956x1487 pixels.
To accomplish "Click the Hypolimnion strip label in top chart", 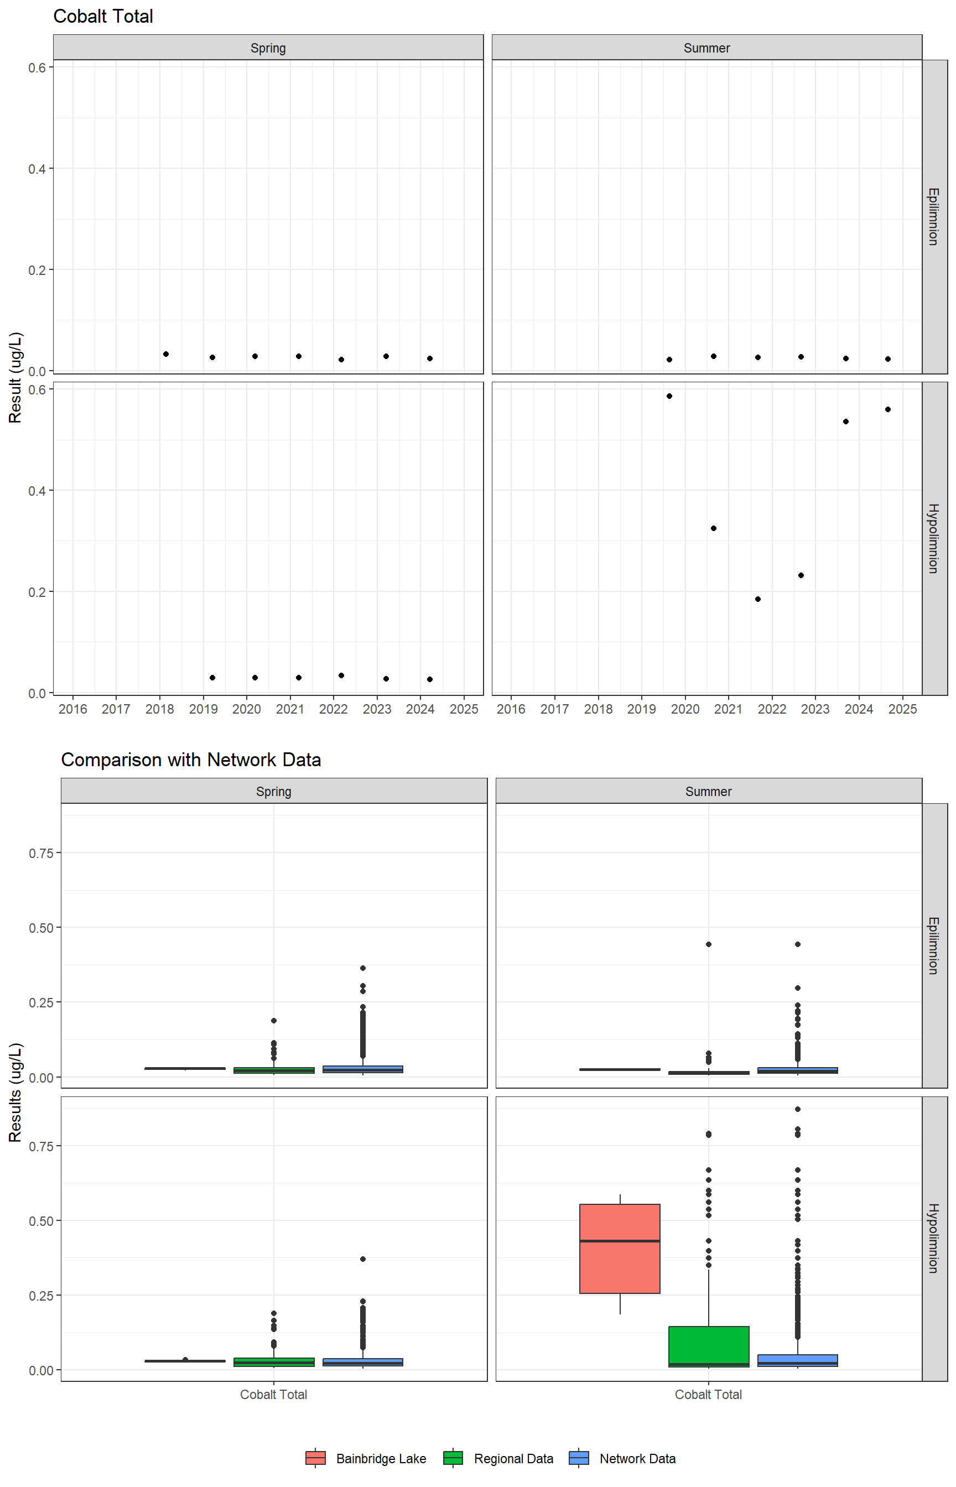I will pyautogui.click(x=935, y=538).
